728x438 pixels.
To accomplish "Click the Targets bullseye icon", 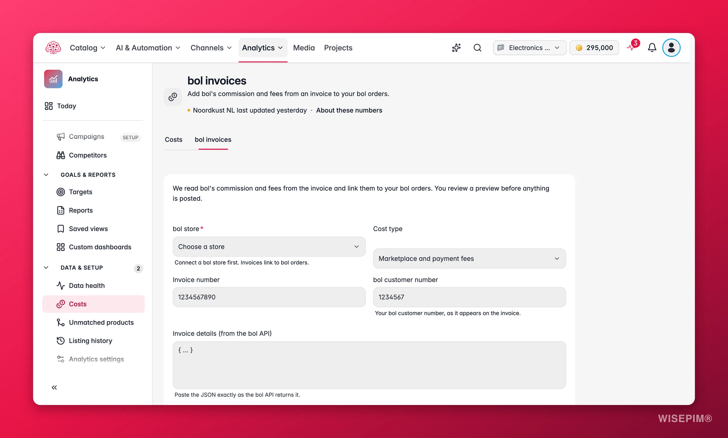I will 61,192.
